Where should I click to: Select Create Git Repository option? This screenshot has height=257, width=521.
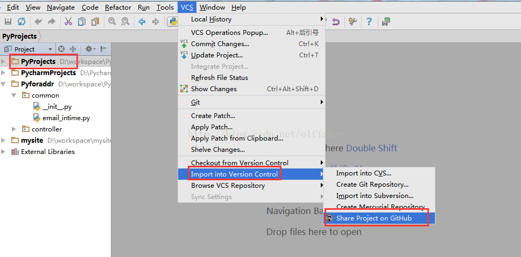[x=379, y=184]
